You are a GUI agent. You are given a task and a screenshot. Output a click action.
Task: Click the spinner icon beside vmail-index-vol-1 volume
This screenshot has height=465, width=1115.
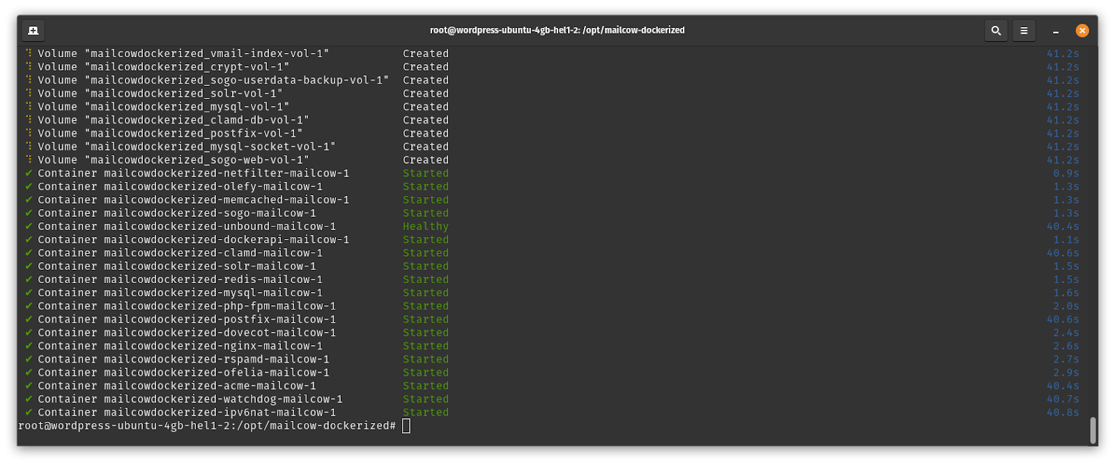tap(29, 54)
